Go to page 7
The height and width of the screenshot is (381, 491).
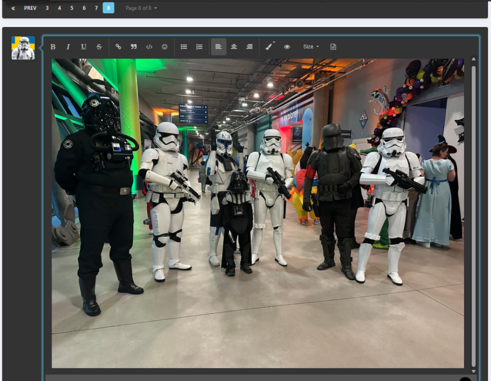pyautogui.click(x=96, y=8)
